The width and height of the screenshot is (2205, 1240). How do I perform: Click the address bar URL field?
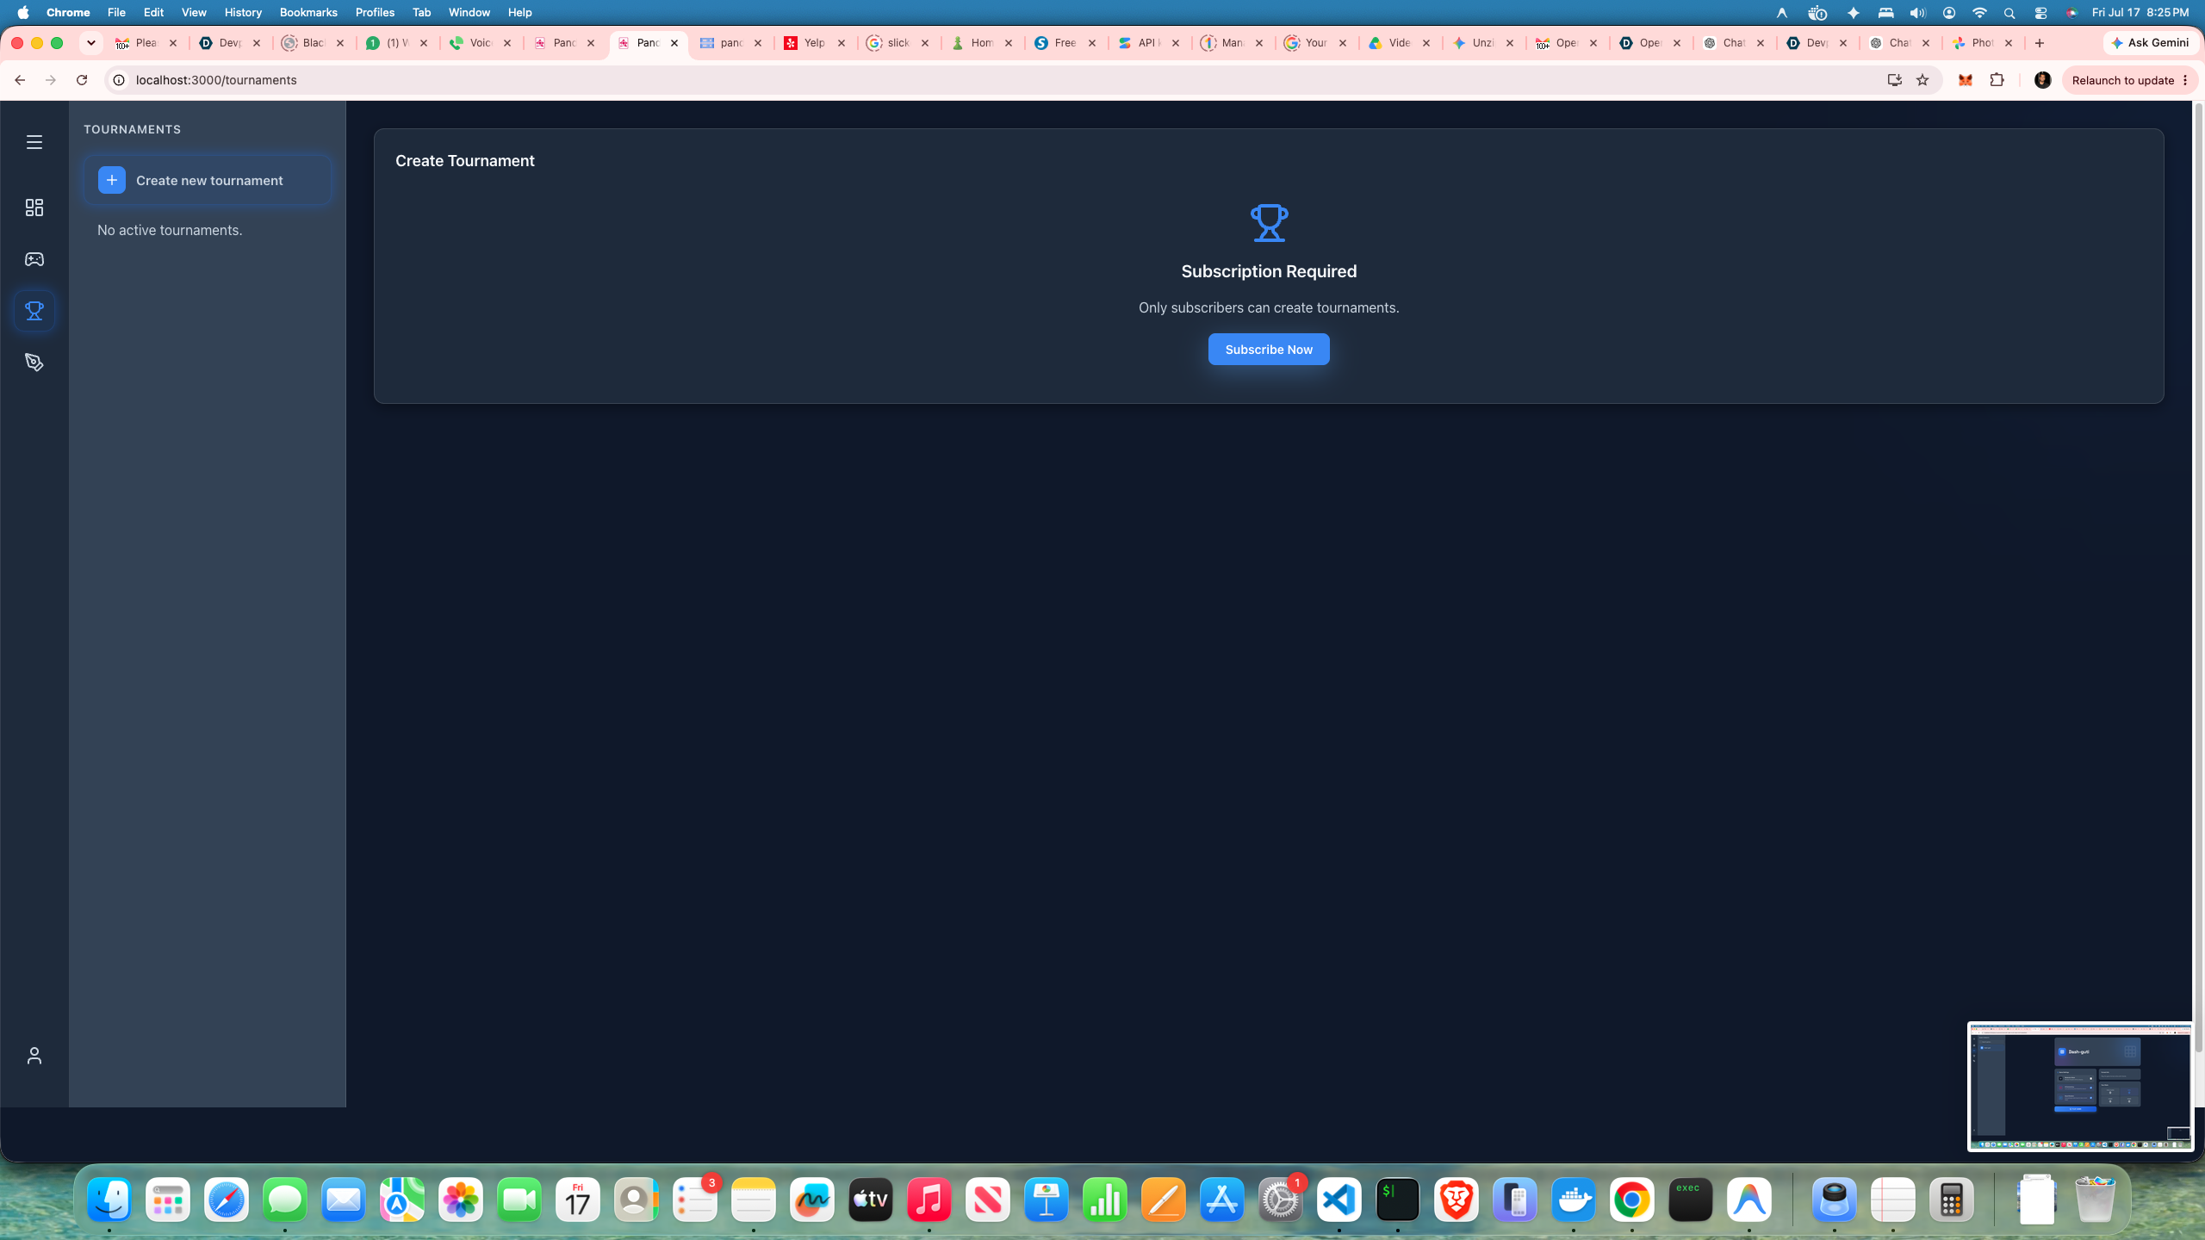click(x=999, y=80)
